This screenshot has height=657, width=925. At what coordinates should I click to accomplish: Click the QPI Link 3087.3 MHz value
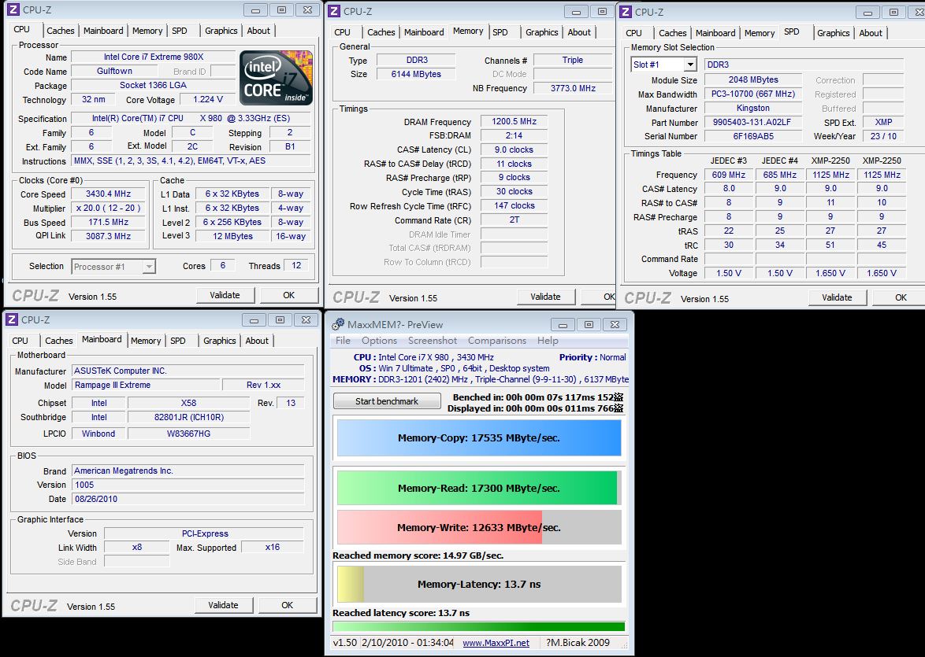(x=108, y=236)
